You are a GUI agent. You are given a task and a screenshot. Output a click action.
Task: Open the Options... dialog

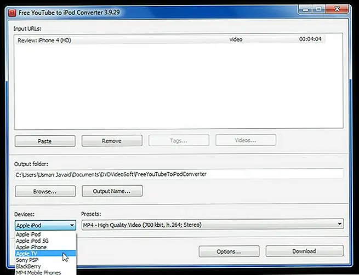229,251
